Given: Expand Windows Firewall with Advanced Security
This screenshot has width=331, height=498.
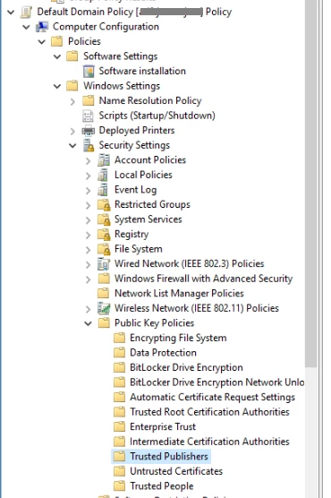Looking at the screenshot, I should 89,279.
